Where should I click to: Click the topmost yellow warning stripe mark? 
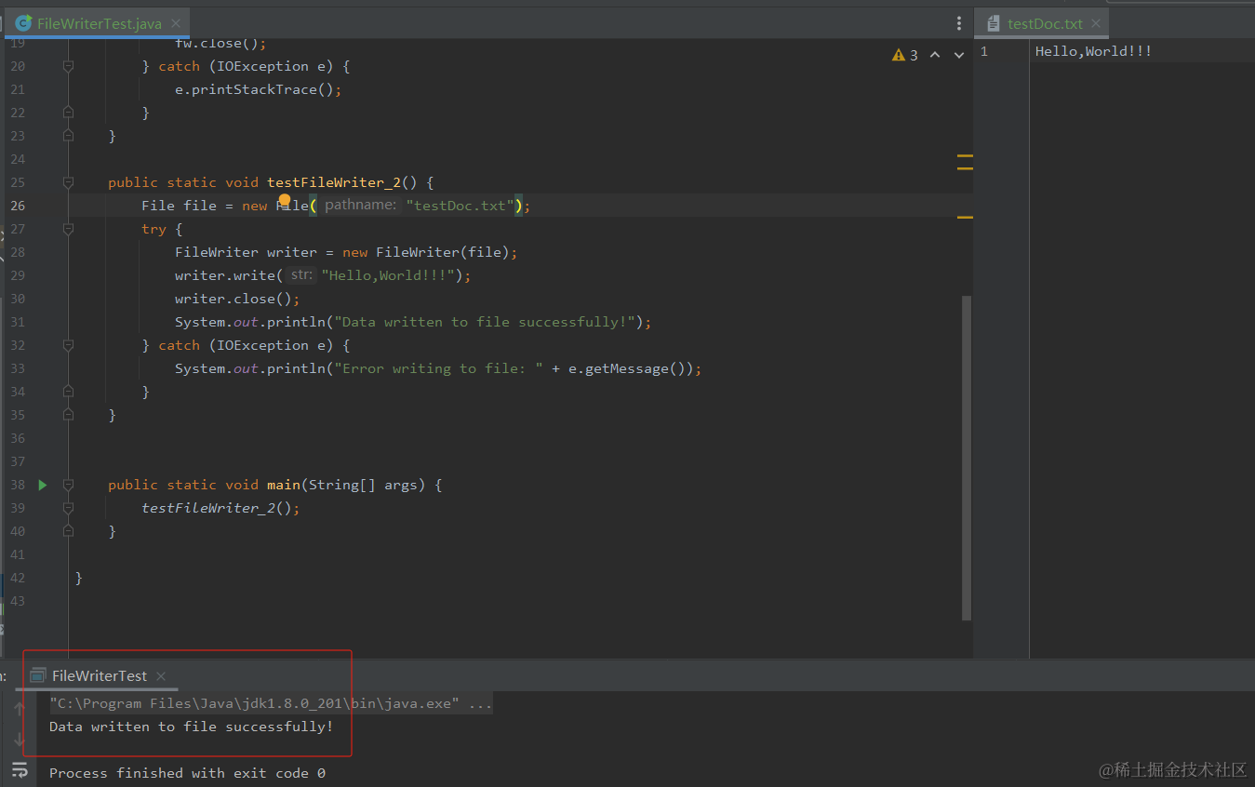pyautogui.click(x=965, y=155)
